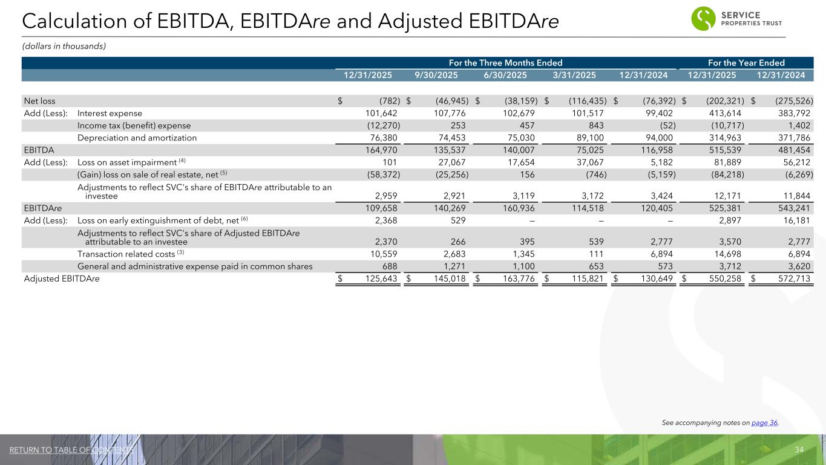Screen dimensions: 826x465
Task: Select G&A expense paid in common shares label
Action: click(x=195, y=267)
